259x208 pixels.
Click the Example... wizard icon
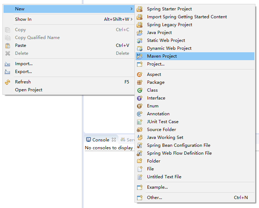(x=140, y=187)
